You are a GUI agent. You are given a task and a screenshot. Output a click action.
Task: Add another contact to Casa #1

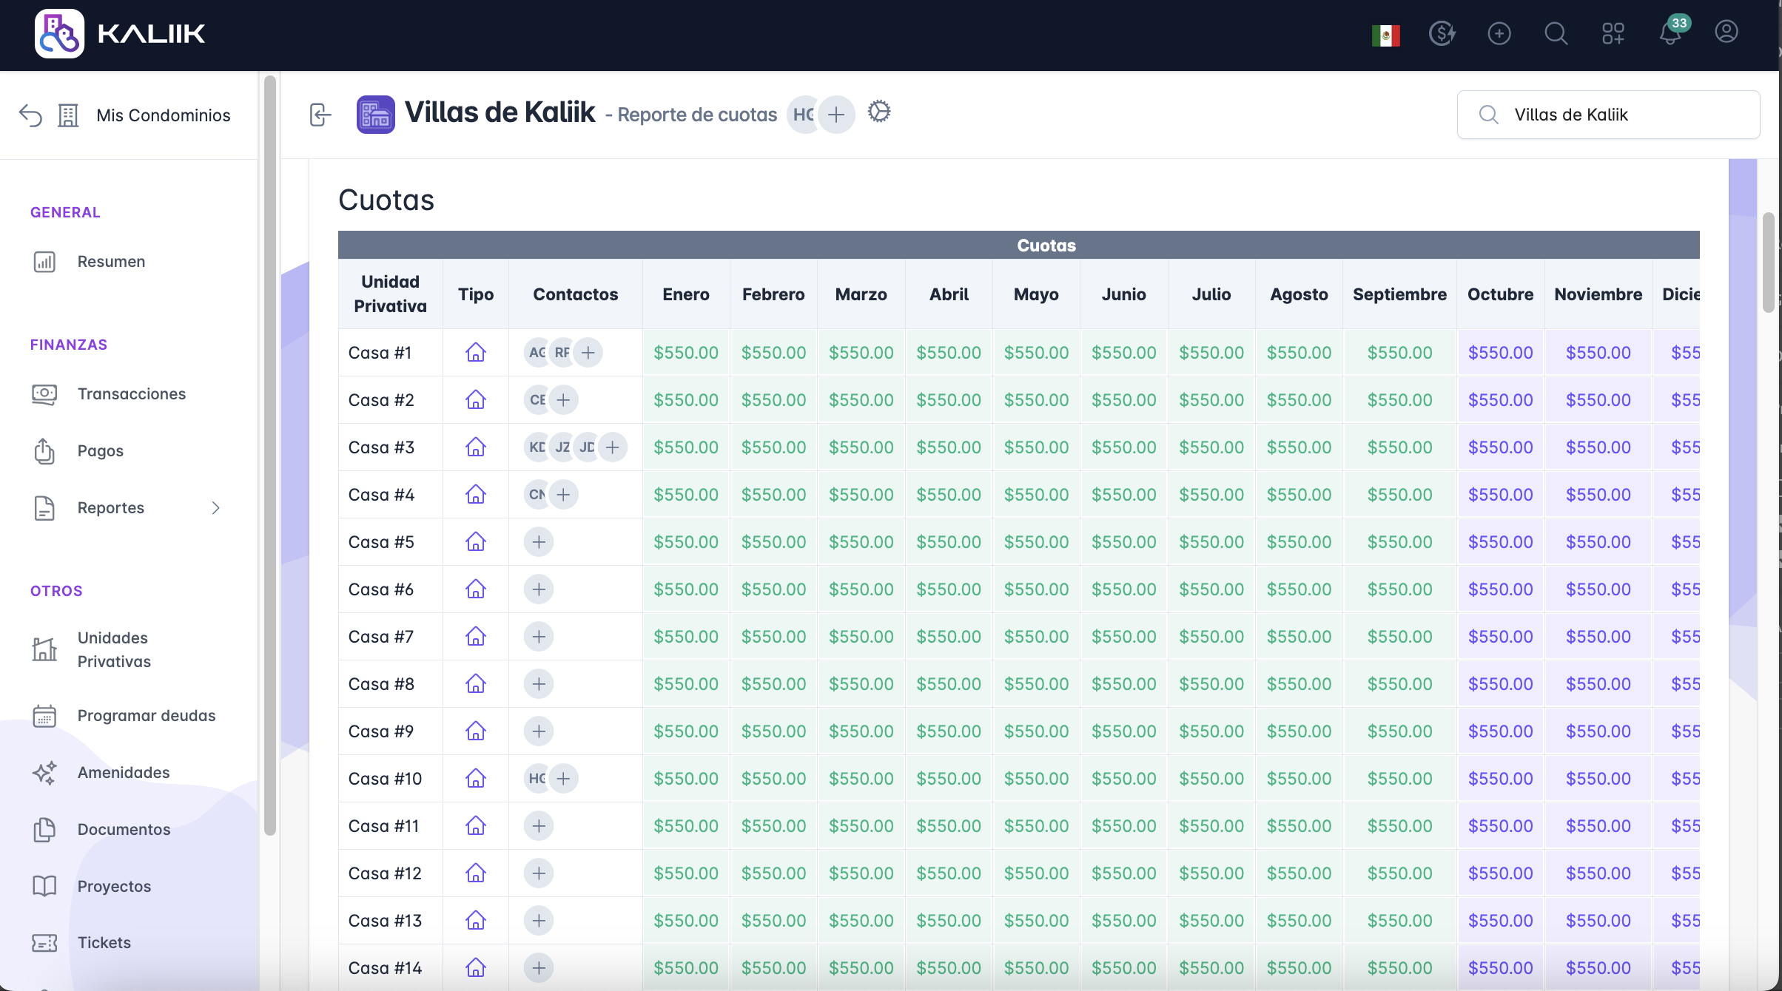(588, 352)
